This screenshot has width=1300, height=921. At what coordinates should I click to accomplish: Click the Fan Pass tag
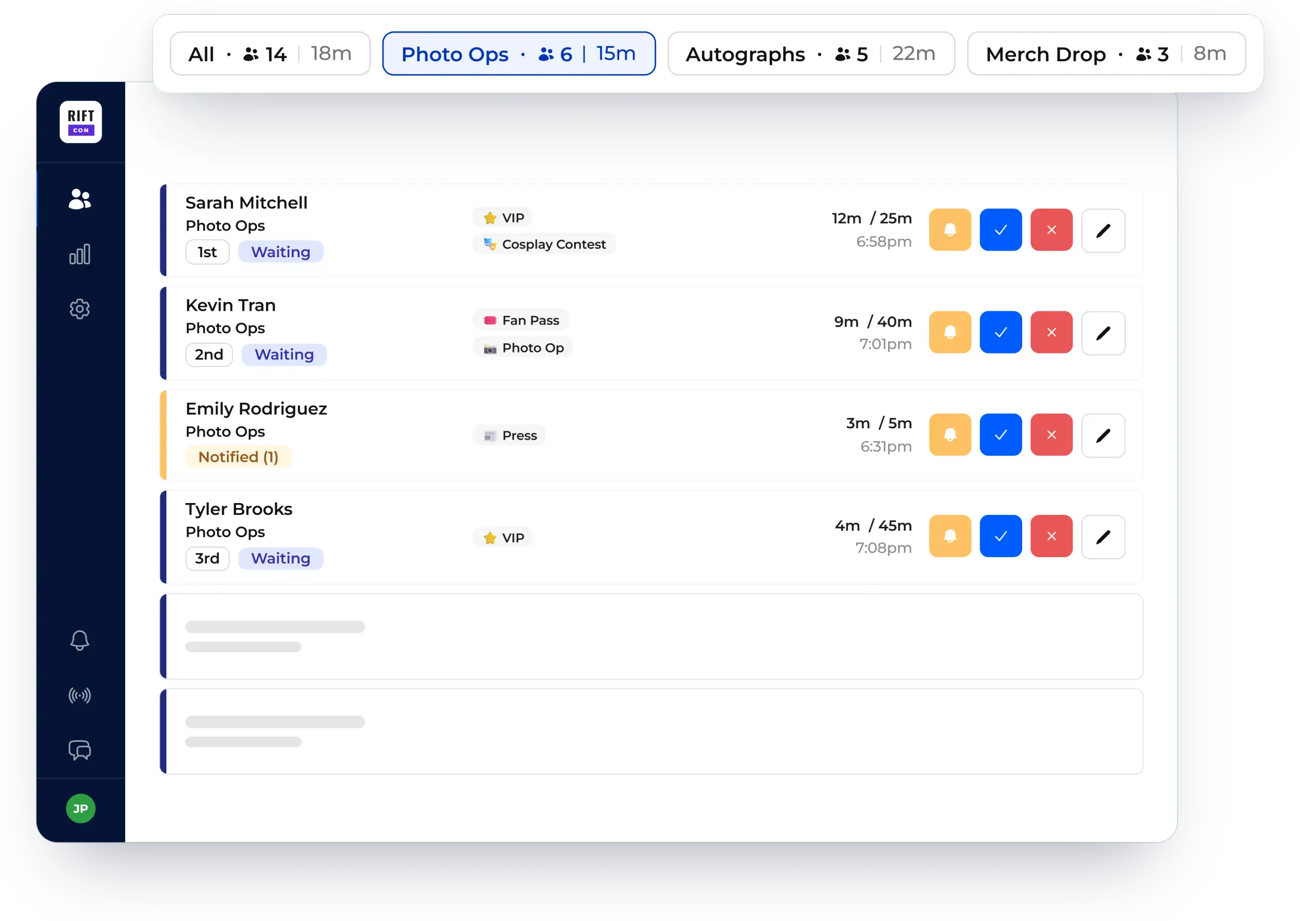pos(520,321)
